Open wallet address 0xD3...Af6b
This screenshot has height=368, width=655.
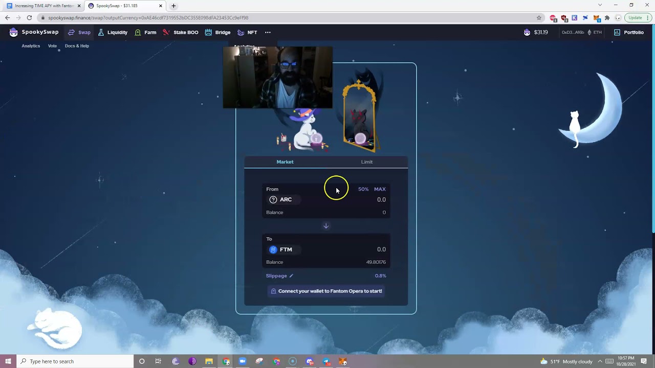pyautogui.click(x=573, y=32)
